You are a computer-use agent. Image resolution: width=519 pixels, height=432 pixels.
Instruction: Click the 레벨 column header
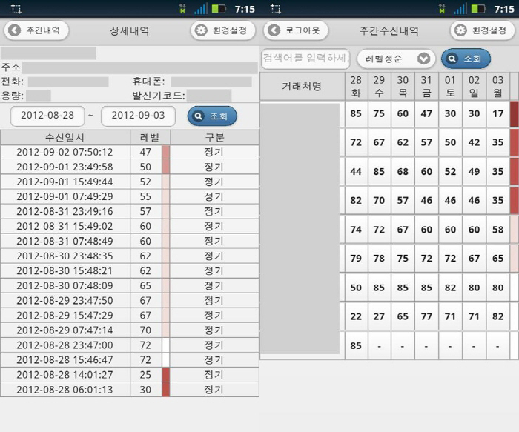click(x=150, y=137)
